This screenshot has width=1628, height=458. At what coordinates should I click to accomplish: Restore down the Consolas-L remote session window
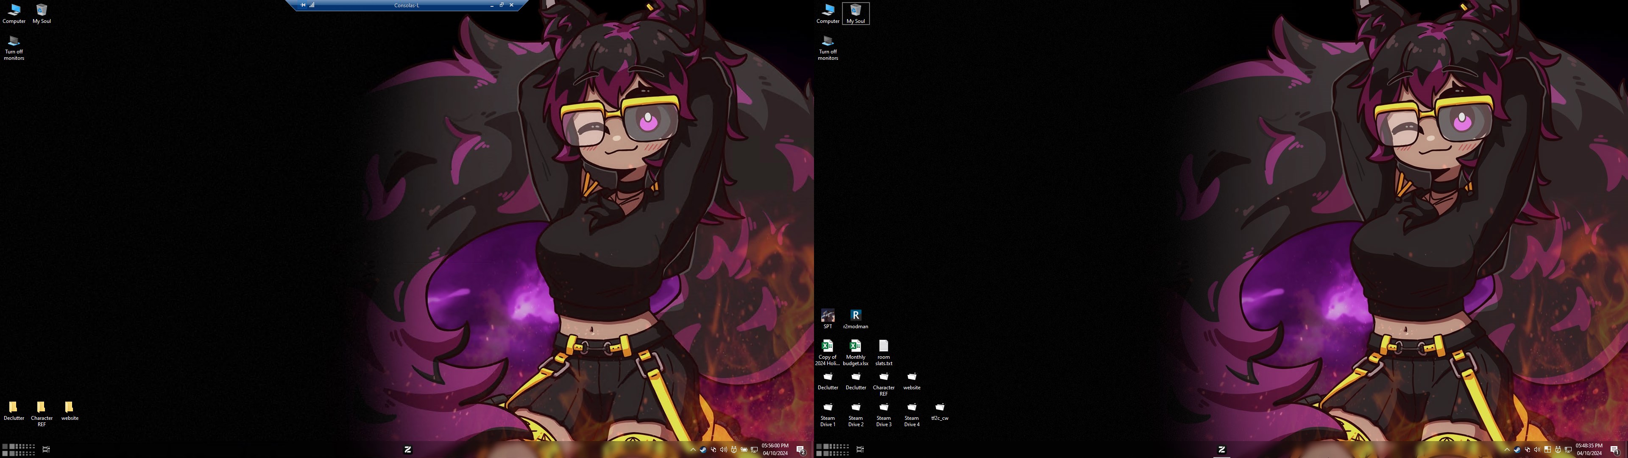pyautogui.click(x=502, y=5)
